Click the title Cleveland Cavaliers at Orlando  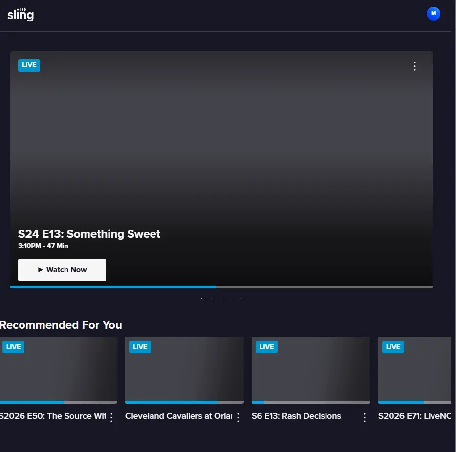point(178,416)
